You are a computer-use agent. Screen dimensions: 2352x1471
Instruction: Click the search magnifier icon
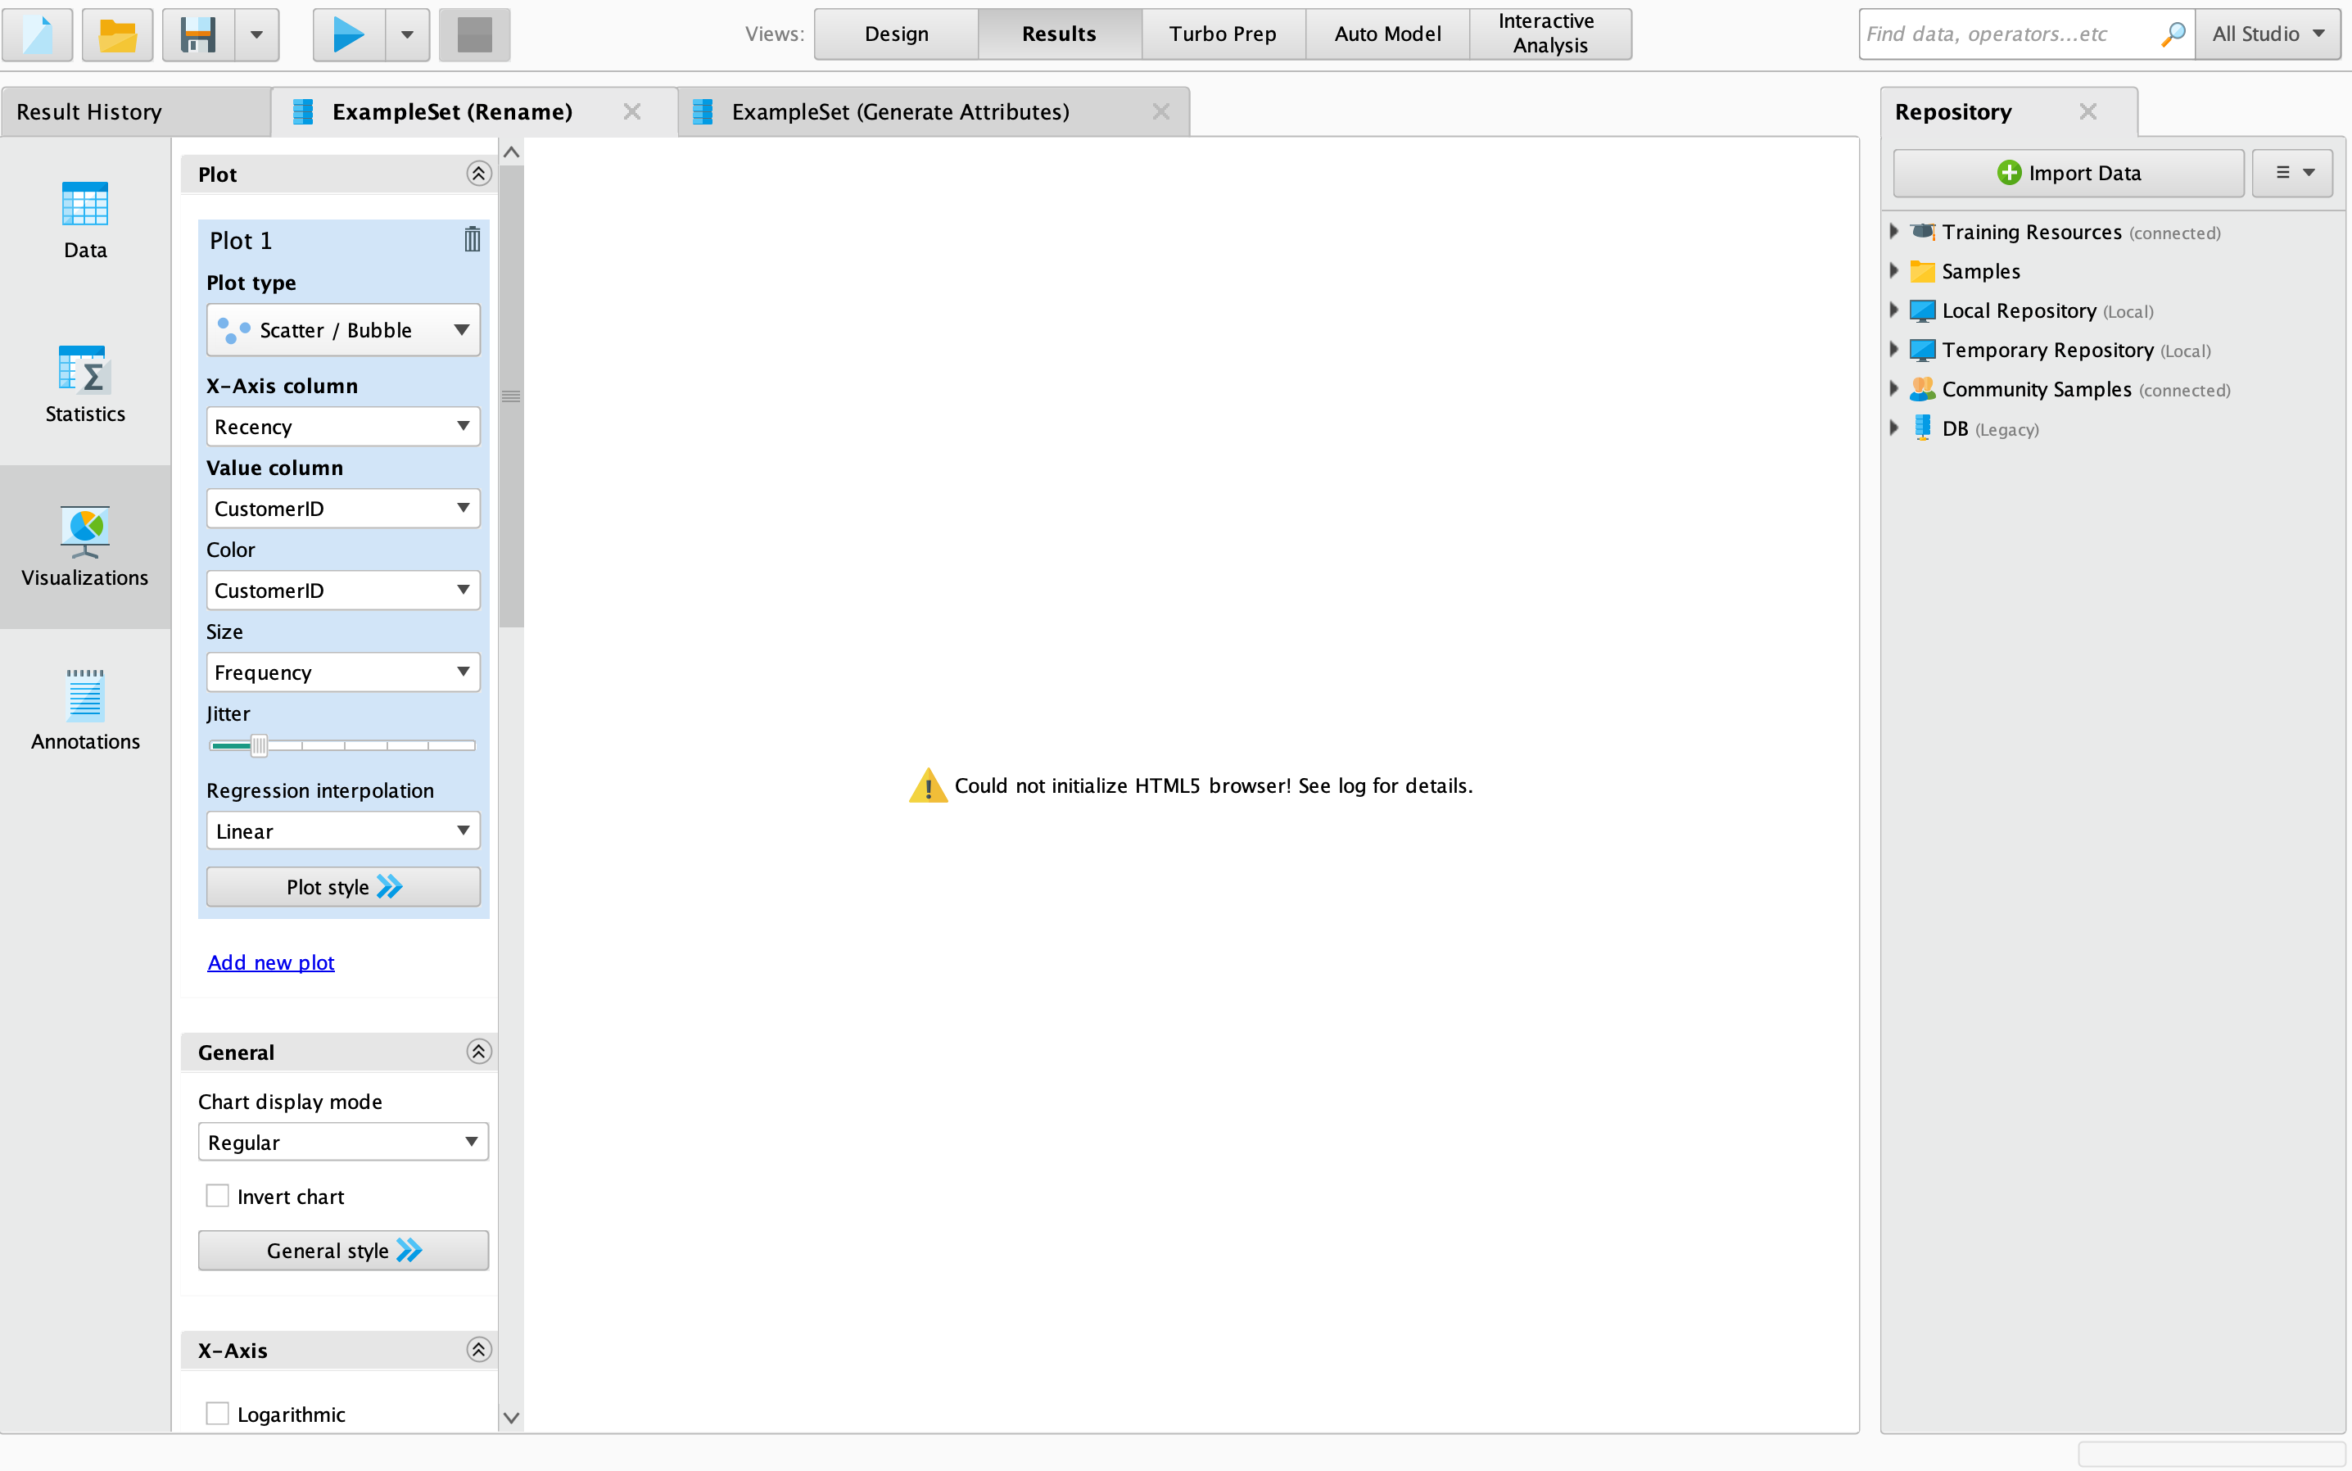[2173, 34]
